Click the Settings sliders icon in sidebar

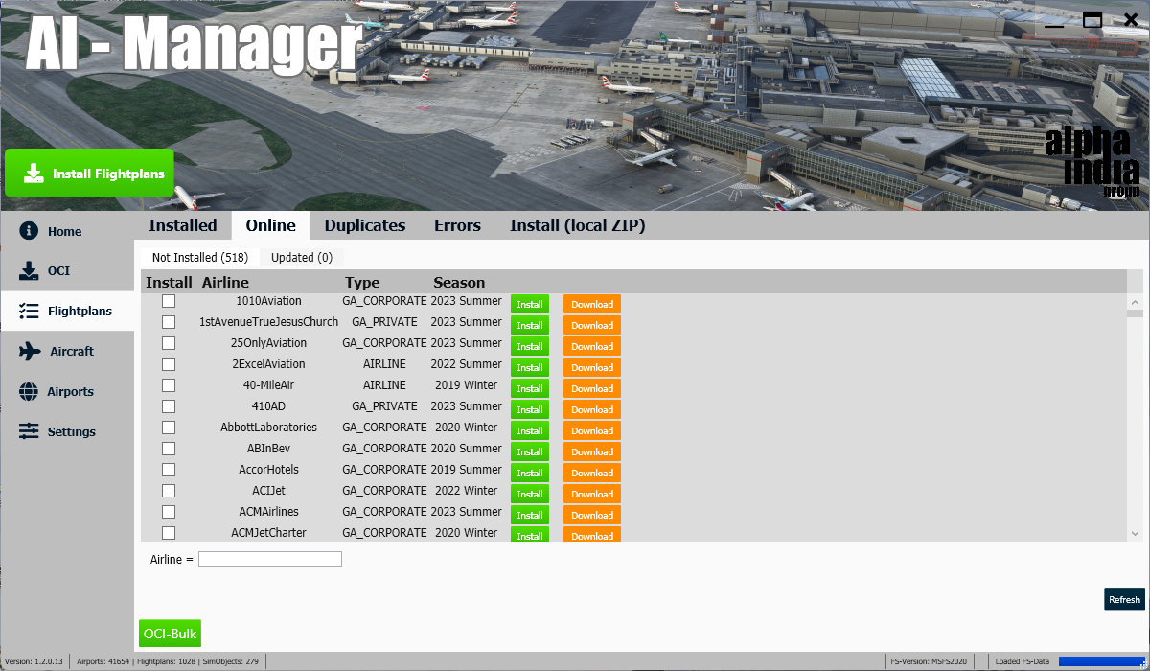(29, 431)
